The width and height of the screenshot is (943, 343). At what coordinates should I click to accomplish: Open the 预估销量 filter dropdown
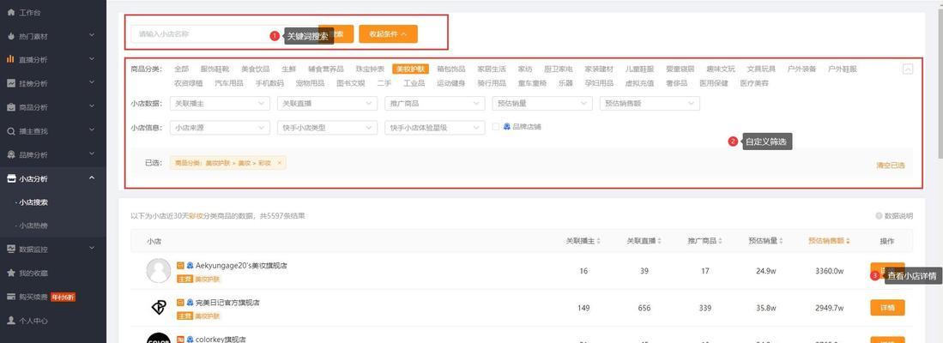(x=542, y=103)
